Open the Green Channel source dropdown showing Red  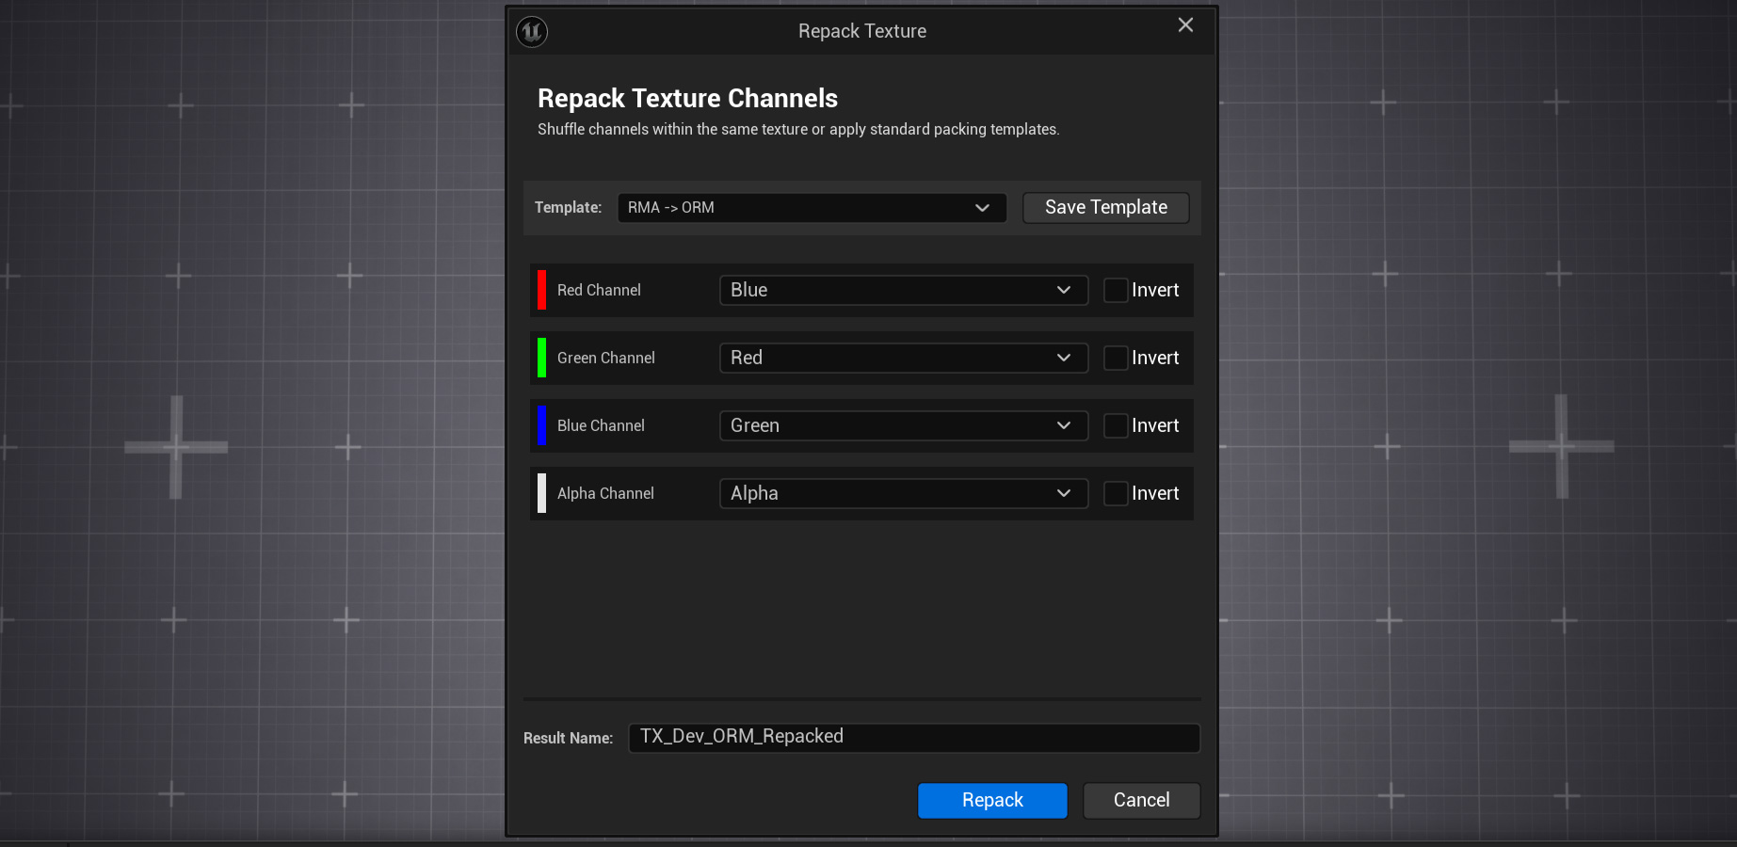(x=902, y=358)
